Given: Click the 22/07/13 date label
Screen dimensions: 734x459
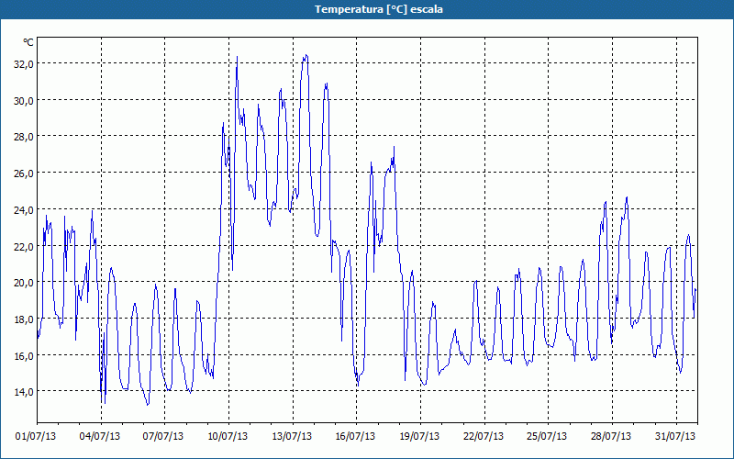Looking at the screenshot, I should click(484, 437).
